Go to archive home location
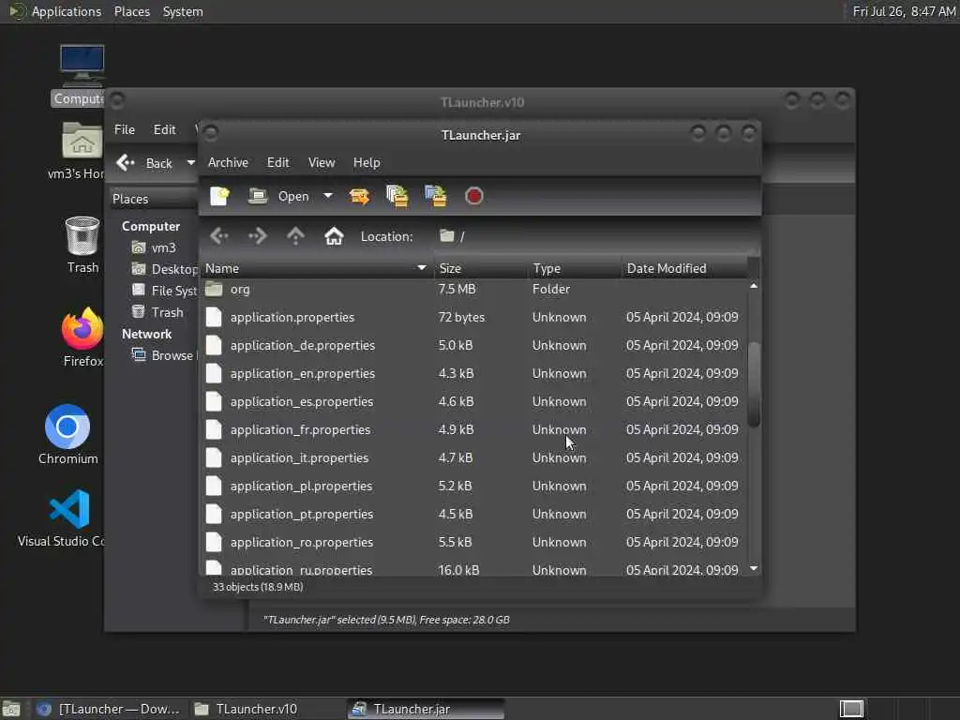The width and height of the screenshot is (960, 720). 334,236
